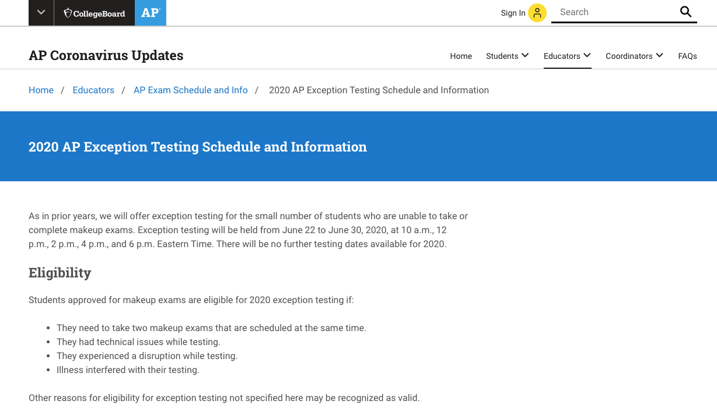Click the Home breadcrumb link

coord(41,90)
